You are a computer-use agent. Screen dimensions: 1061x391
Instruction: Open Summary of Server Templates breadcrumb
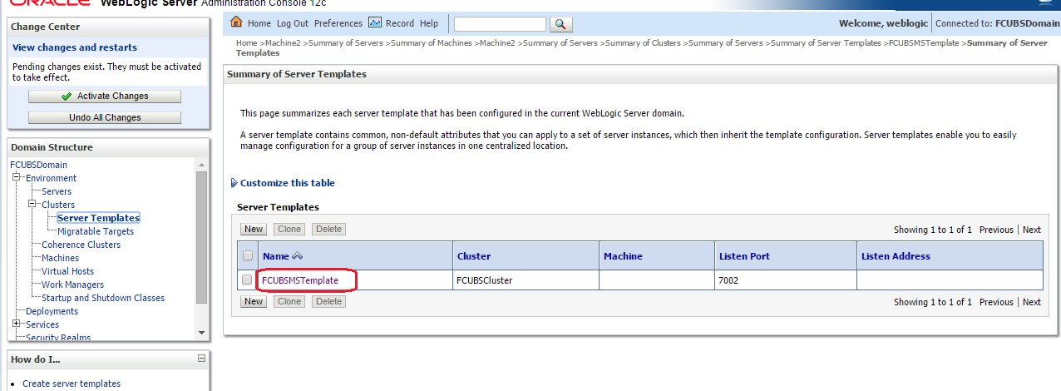(x=826, y=42)
